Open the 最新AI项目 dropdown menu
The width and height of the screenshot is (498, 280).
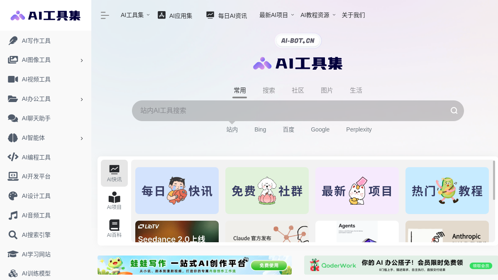tap(276, 15)
